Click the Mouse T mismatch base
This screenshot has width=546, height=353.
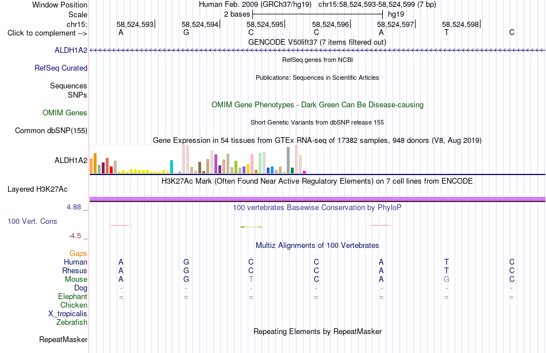tap(251, 280)
